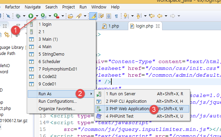Open the Run menu
The image size is (221, 137).
click(x=83, y=7)
